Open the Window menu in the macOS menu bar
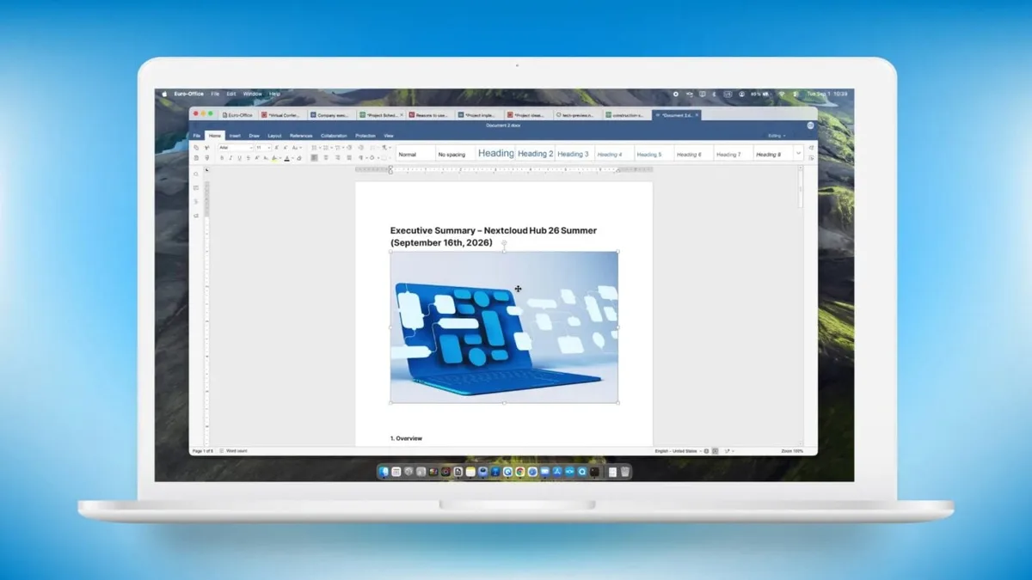The image size is (1032, 580). coord(252,94)
